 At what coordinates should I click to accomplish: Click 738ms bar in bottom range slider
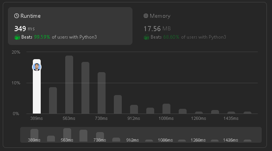[x=100, y=137]
